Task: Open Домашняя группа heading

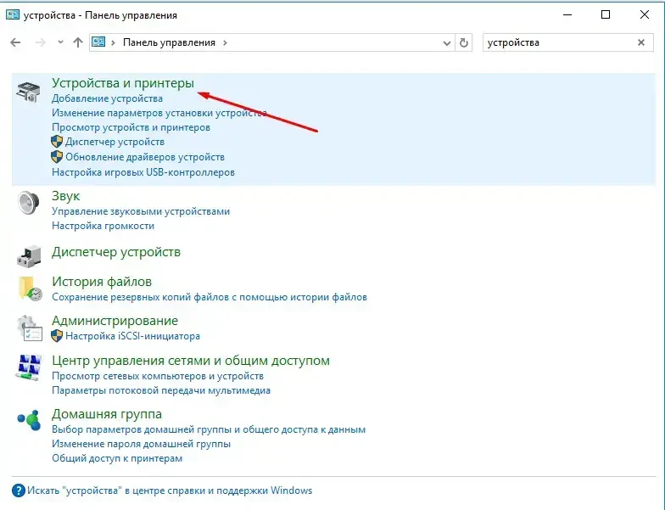Action: point(107,414)
